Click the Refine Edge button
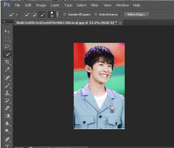Image resolution: width=174 pixels, height=148 pixels. pos(136,15)
